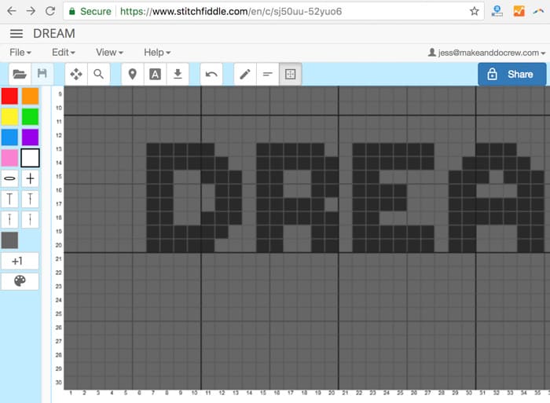Click the location pin marker tool

pos(132,74)
